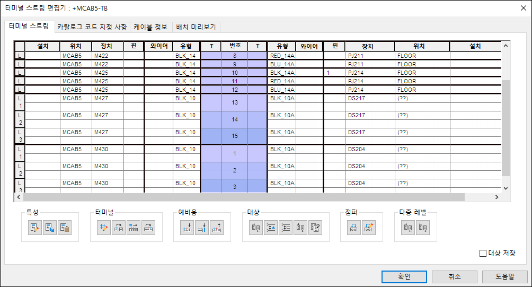
Task: Click Edit cable information icon, last in 대상 group
Action: click(x=315, y=228)
